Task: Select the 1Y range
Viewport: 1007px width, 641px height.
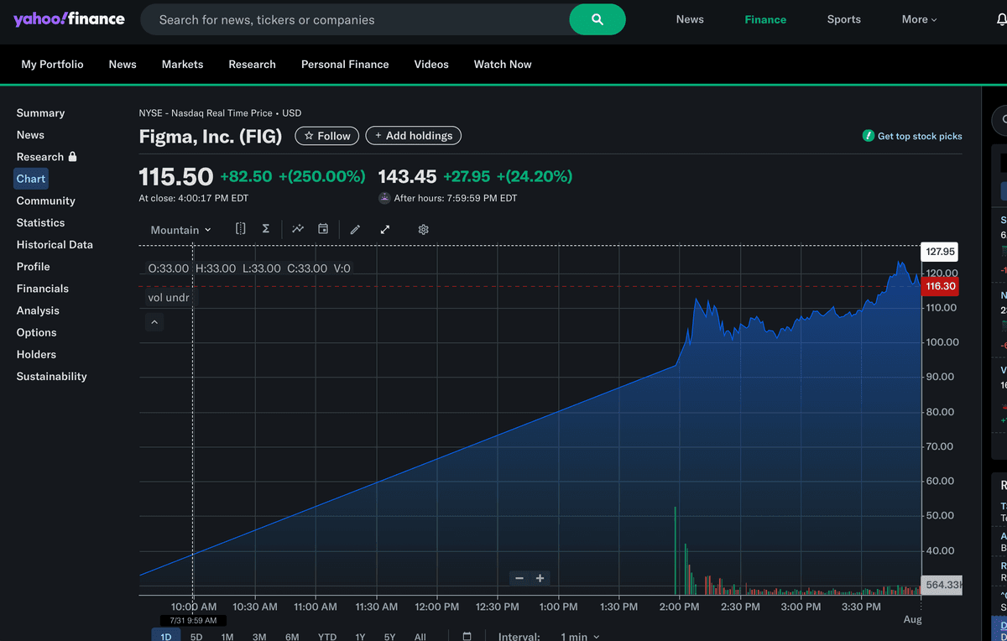Action: click(360, 637)
